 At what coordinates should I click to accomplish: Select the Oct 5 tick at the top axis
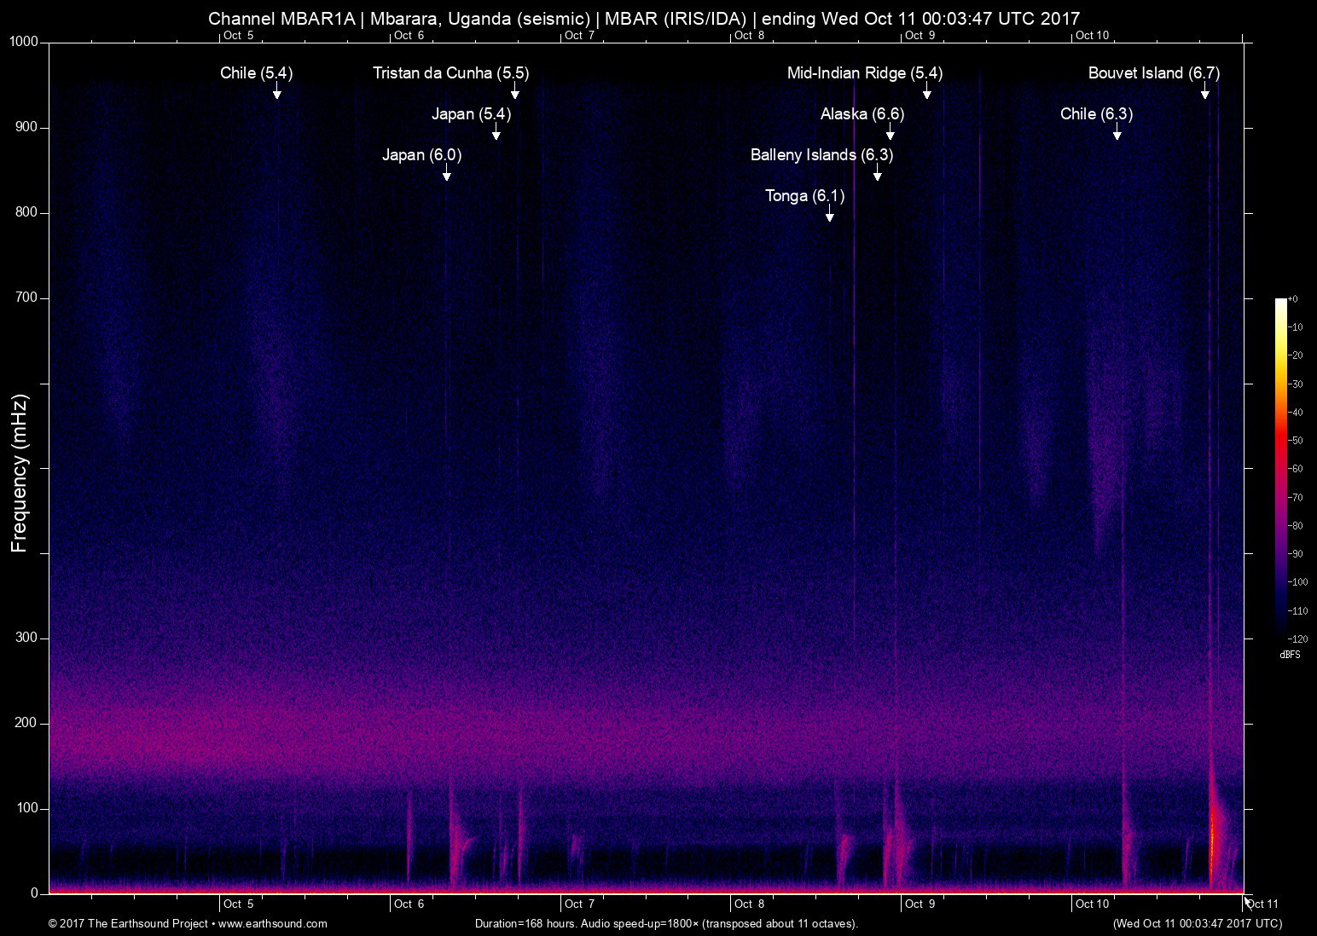tap(241, 37)
